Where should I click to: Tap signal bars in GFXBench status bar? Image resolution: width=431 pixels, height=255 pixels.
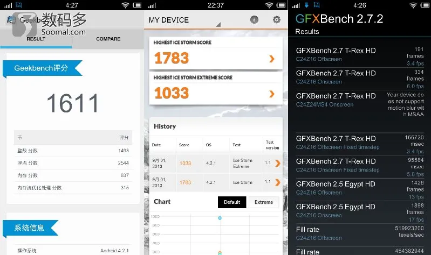(296, 5)
